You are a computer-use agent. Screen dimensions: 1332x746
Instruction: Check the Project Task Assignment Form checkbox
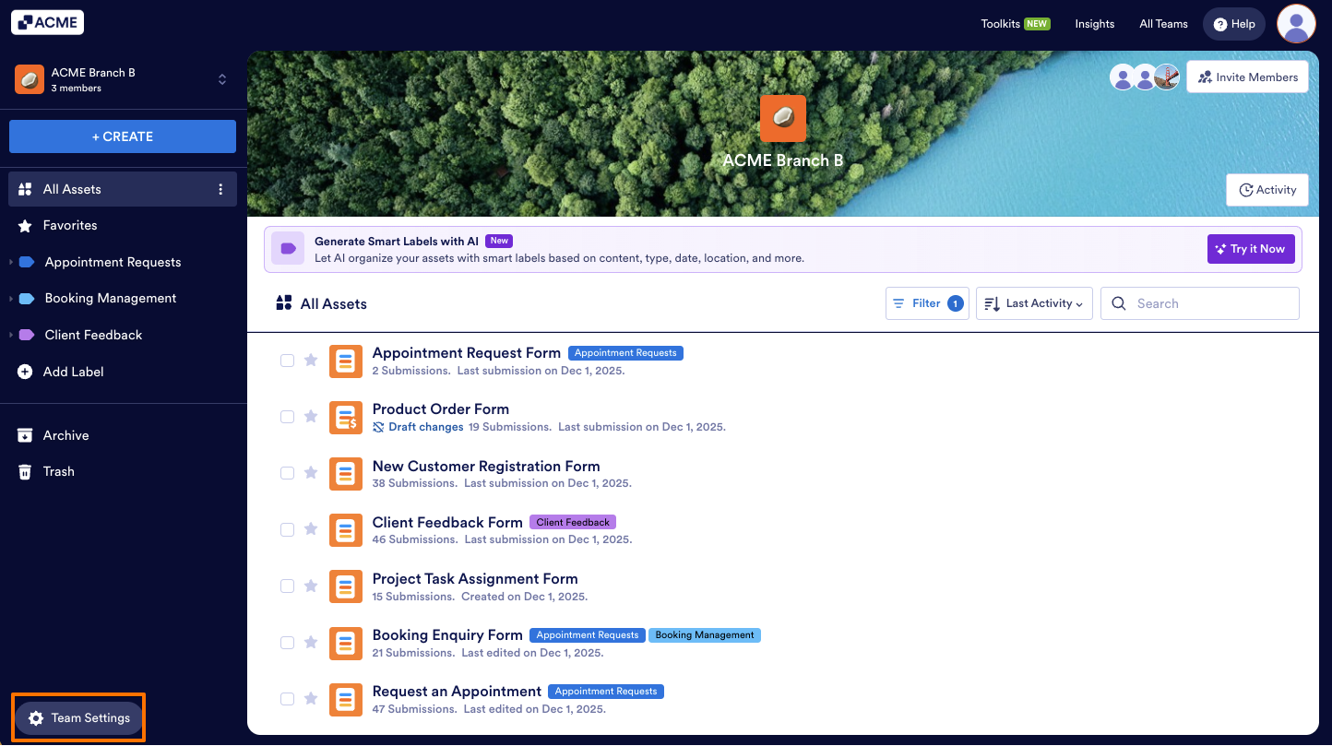tap(287, 586)
